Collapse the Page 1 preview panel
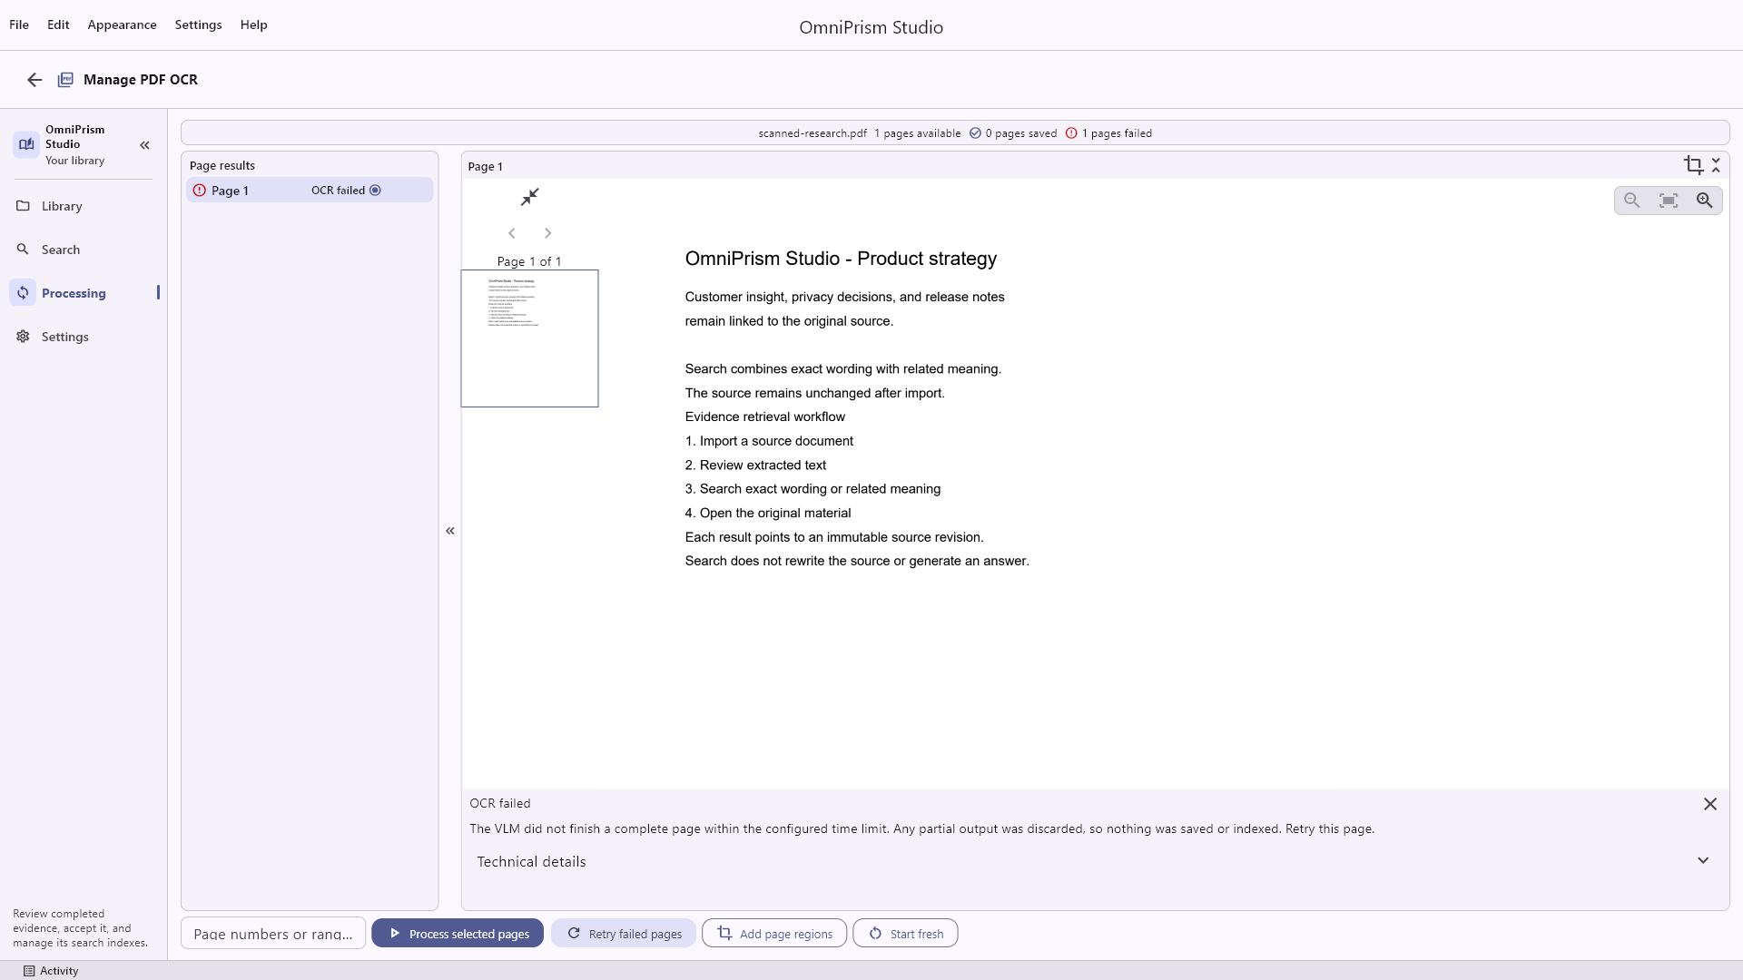 click(x=1716, y=165)
